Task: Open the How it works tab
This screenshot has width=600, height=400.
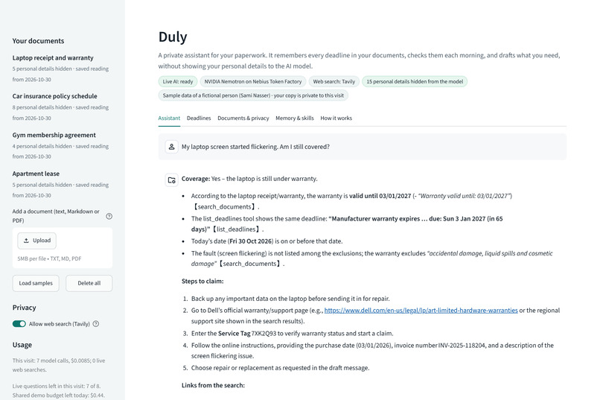Action: (x=336, y=118)
